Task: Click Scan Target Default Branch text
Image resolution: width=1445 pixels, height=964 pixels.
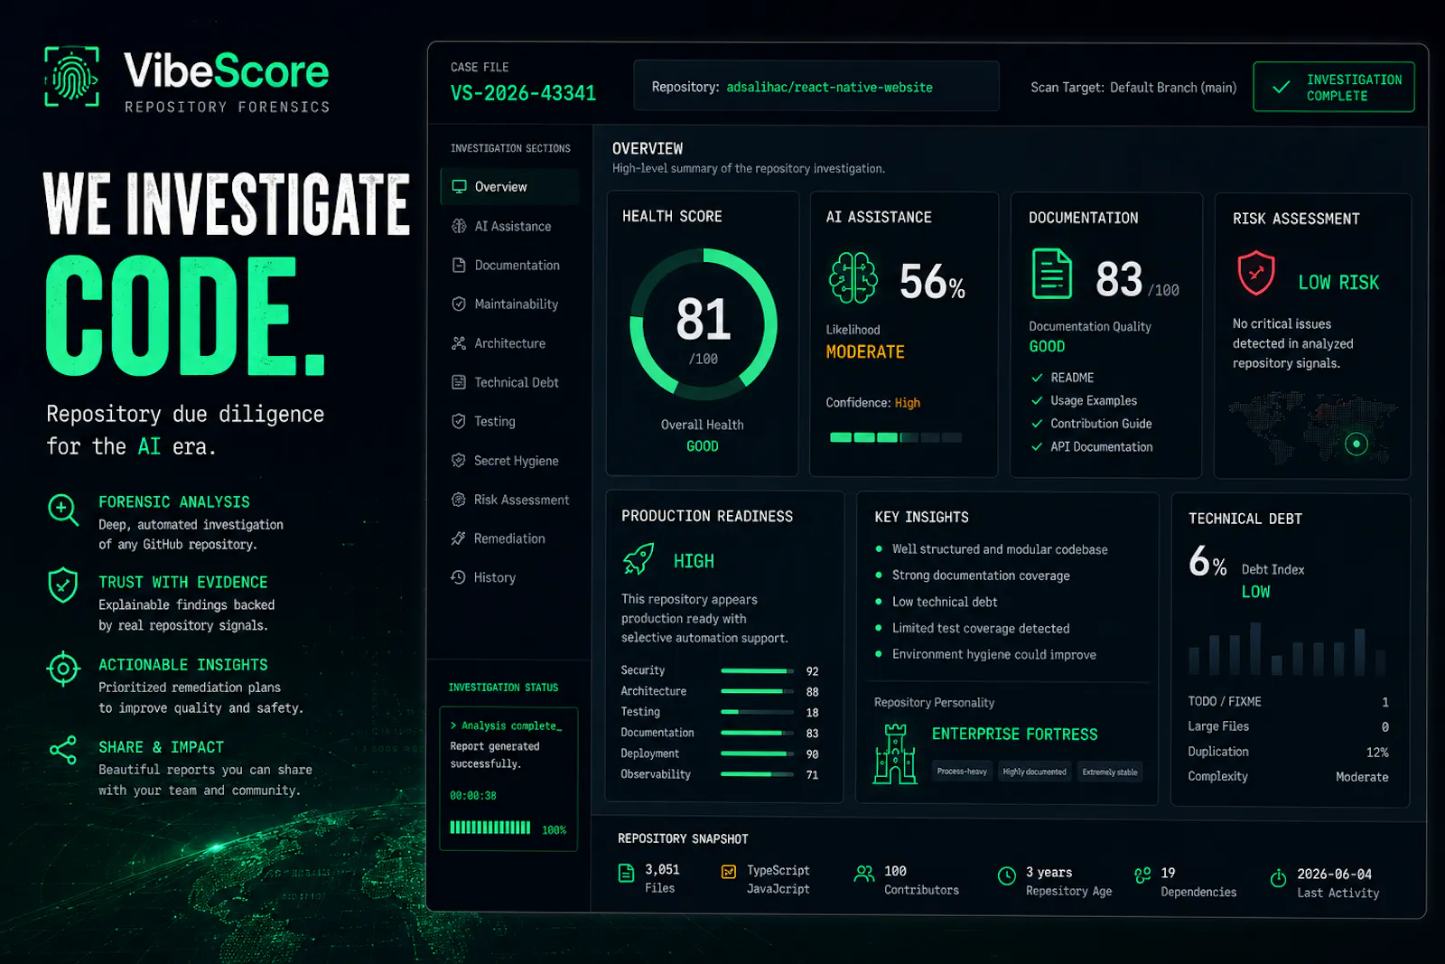Action: click(x=1133, y=88)
